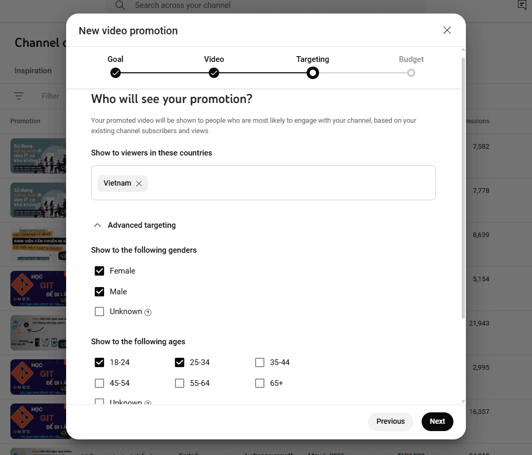
Task: Click the help icon next to Unknown gender
Action: (x=147, y=311)
